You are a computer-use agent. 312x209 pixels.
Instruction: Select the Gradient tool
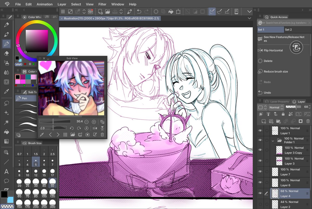[6, 141]
